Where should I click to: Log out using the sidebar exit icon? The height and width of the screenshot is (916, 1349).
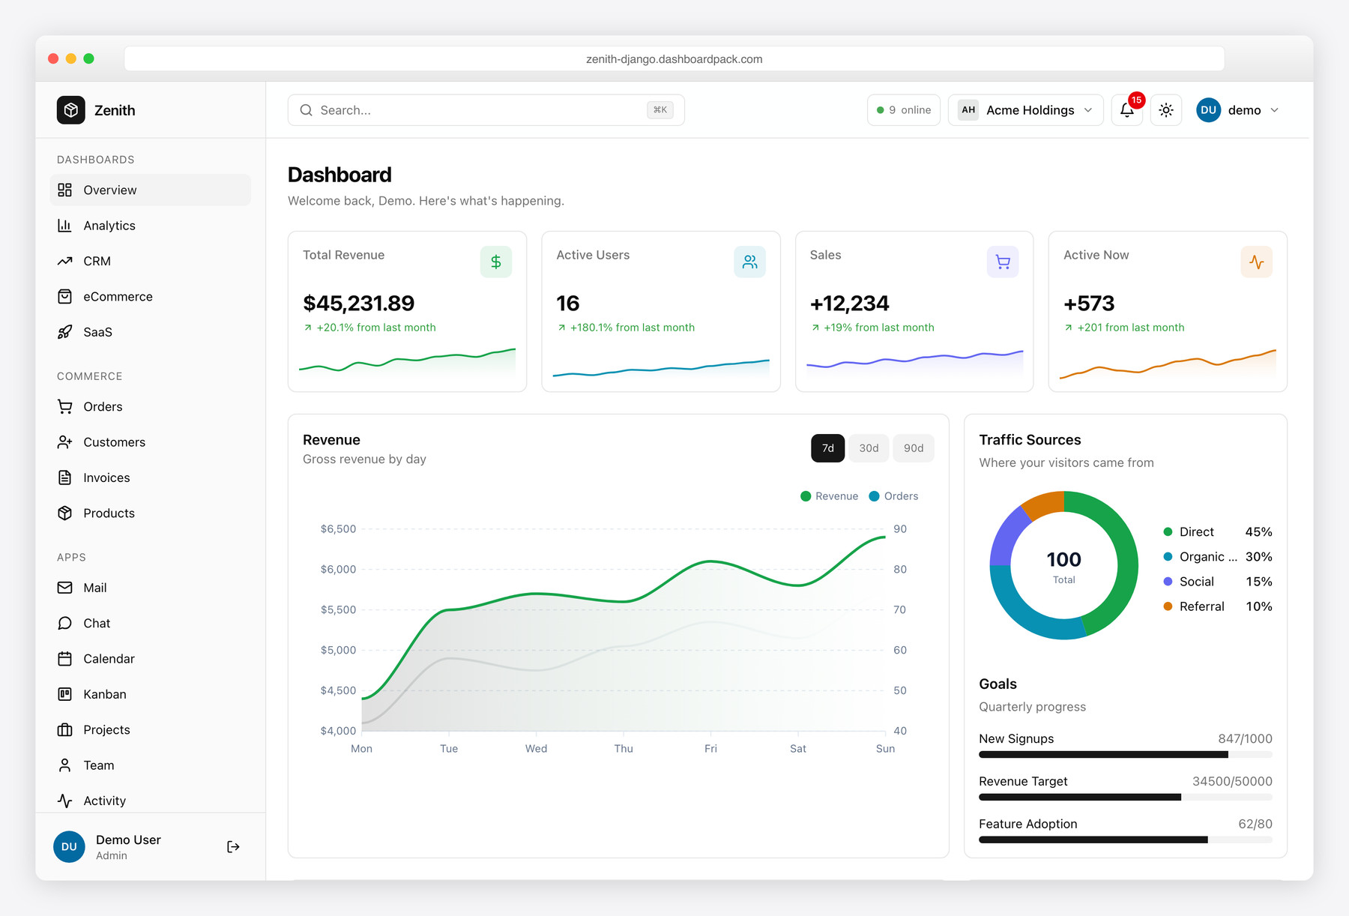pos(233,847)
